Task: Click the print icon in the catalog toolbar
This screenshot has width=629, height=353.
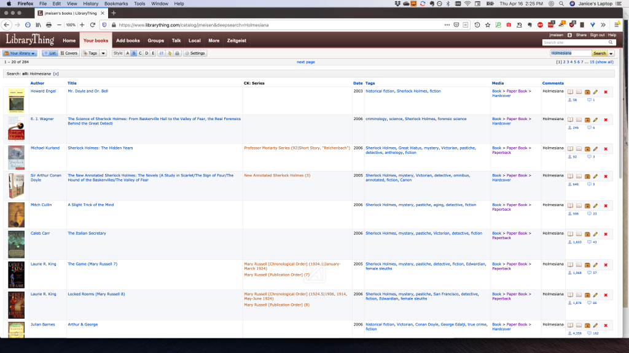Action: [x=178, y=53]
